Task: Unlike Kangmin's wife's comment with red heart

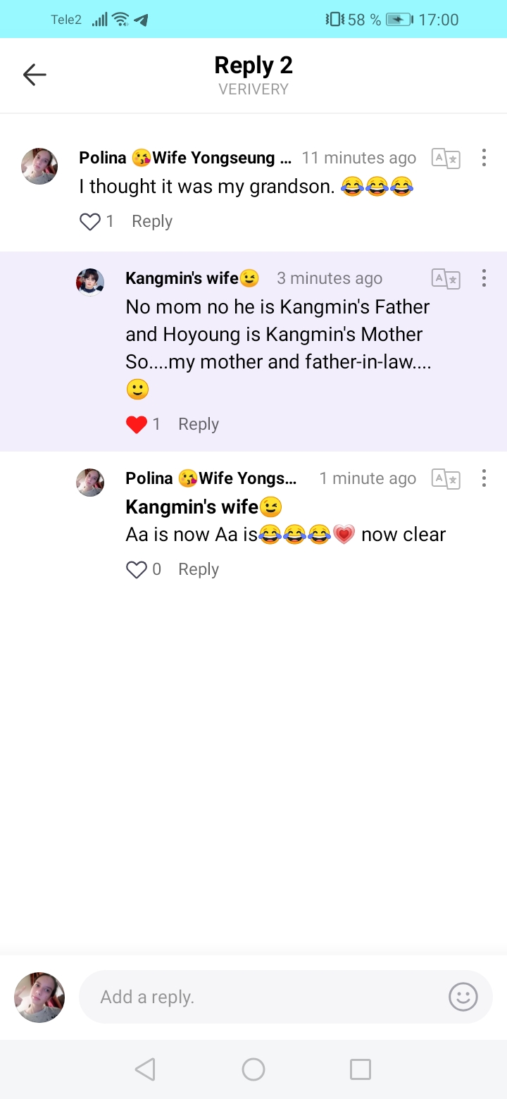Action: click(137, 424)
